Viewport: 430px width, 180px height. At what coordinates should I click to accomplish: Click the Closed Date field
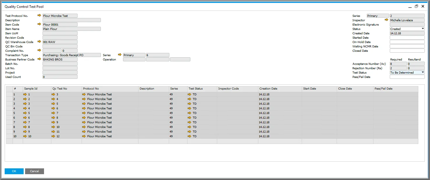pyautogui.click(x=407, y=51)
